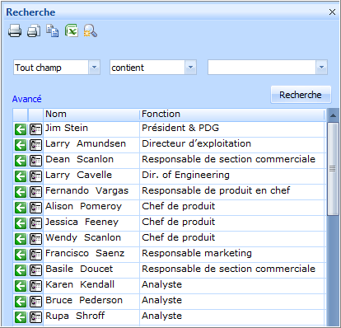Open contact card icon for Jessica Feeney
Viewport: 341px width, 328px height.
pos(35,223)
